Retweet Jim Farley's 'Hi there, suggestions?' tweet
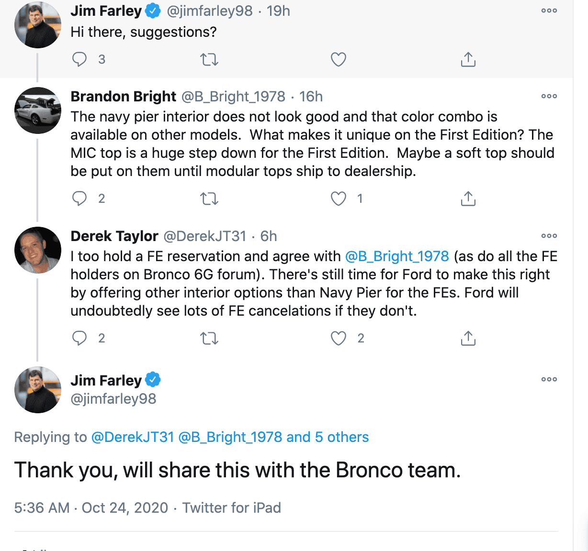This screenshot has height=551, width=588. [209, 60]
